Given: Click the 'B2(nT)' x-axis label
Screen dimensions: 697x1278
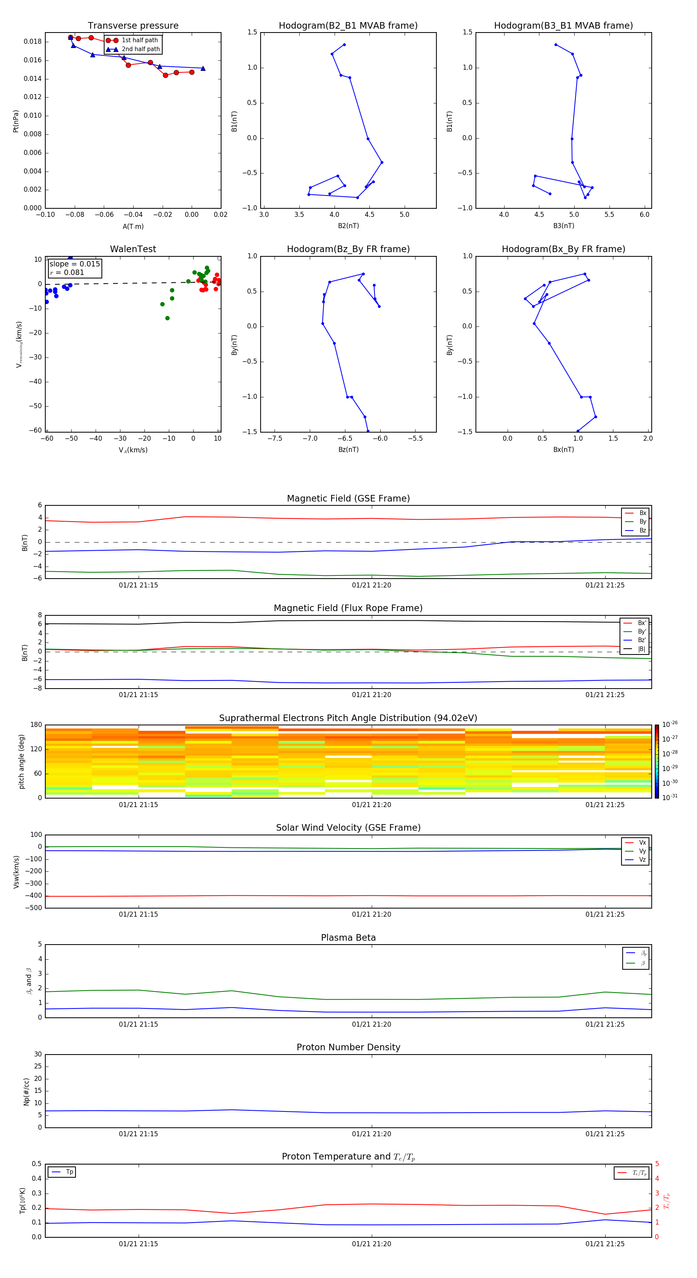Looking at the screenshot, I should point(348,226).
